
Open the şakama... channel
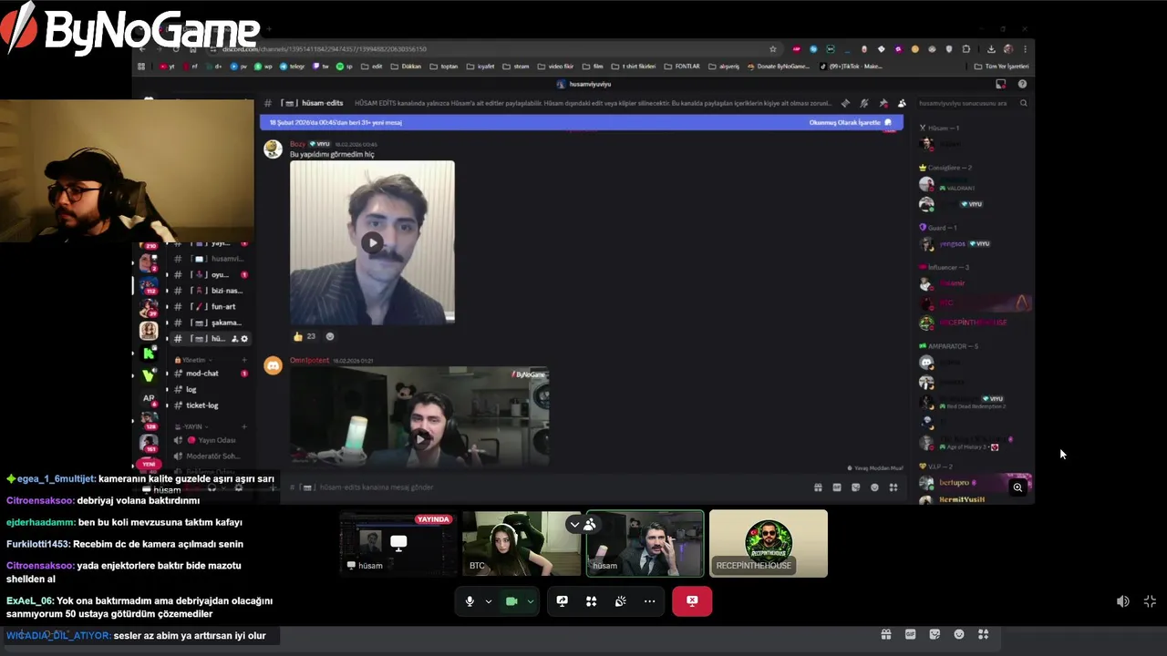coord(225,323)
